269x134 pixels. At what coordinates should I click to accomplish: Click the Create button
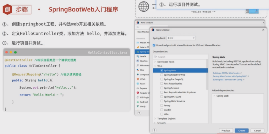242,131
